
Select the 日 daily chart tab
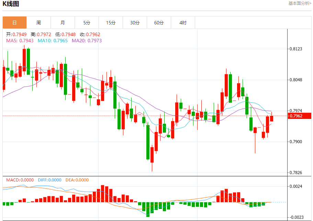[x=14, y=23]
